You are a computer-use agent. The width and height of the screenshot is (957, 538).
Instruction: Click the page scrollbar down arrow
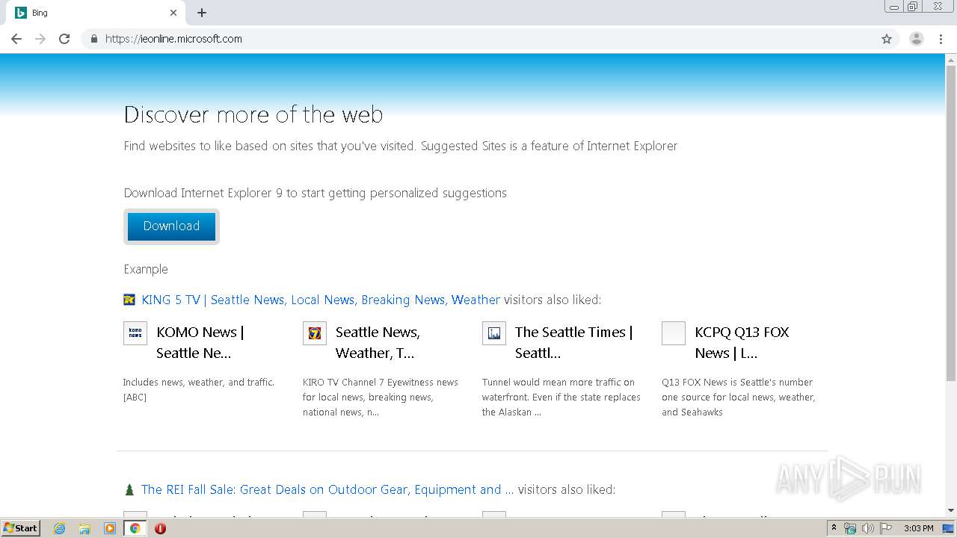[951, 510]
